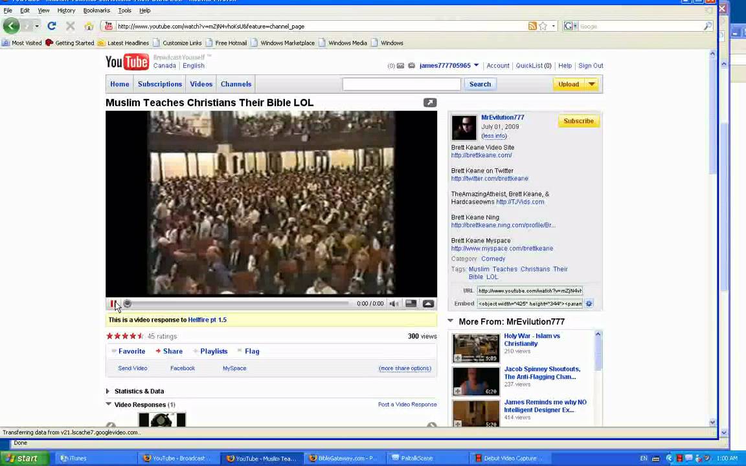Click the magnifier icon in Google search box
Screen dimensions: 746x466
(707, 26)
